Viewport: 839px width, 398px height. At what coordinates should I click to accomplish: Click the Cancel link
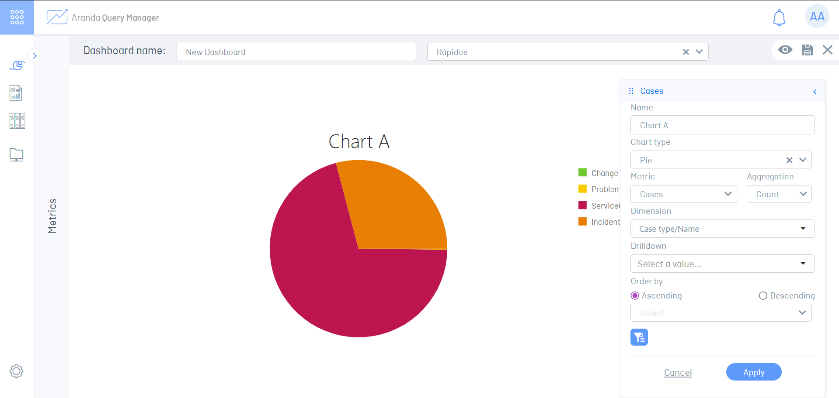678,373
